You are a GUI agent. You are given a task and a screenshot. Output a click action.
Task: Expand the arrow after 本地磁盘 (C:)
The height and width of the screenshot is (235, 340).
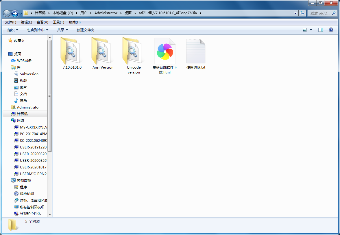click(77, 13)
